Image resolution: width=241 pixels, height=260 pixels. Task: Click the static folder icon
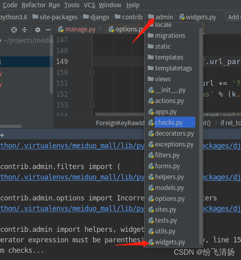[x=151, y=46]
